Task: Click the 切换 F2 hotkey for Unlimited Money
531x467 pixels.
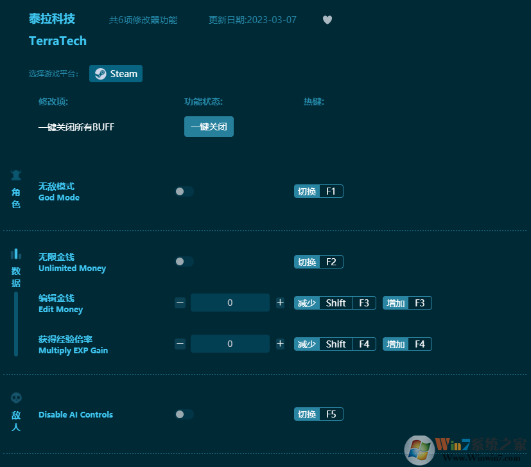Action: click(x=318, y=261)
